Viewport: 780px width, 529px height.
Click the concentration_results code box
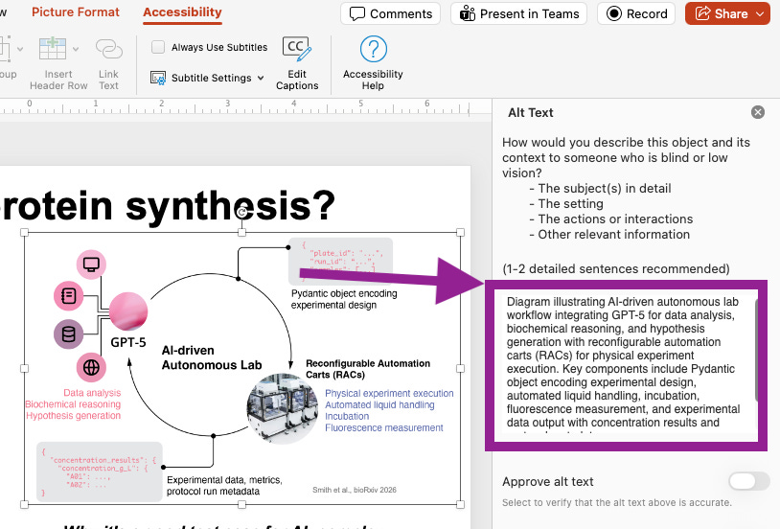[x=100, y=471]
